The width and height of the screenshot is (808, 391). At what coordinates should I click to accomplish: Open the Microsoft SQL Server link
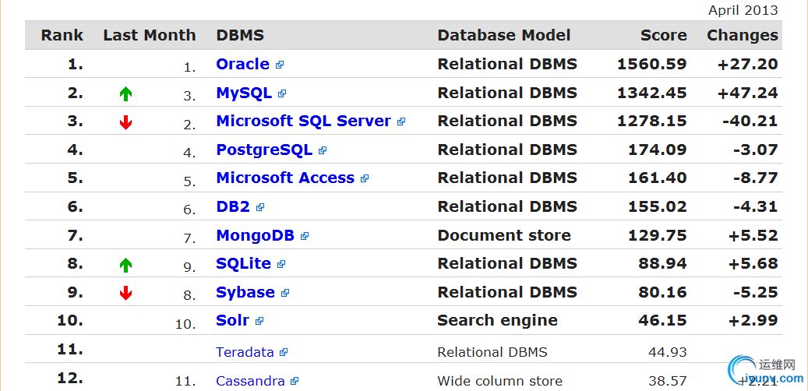pyautogui.click(x=304, y=121)
